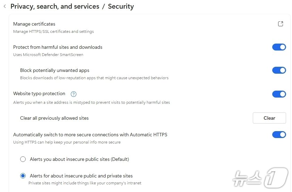Toggle the Automatic HTTPS switch
Viewport: 292px width, 192px height.
pos(279,135)
